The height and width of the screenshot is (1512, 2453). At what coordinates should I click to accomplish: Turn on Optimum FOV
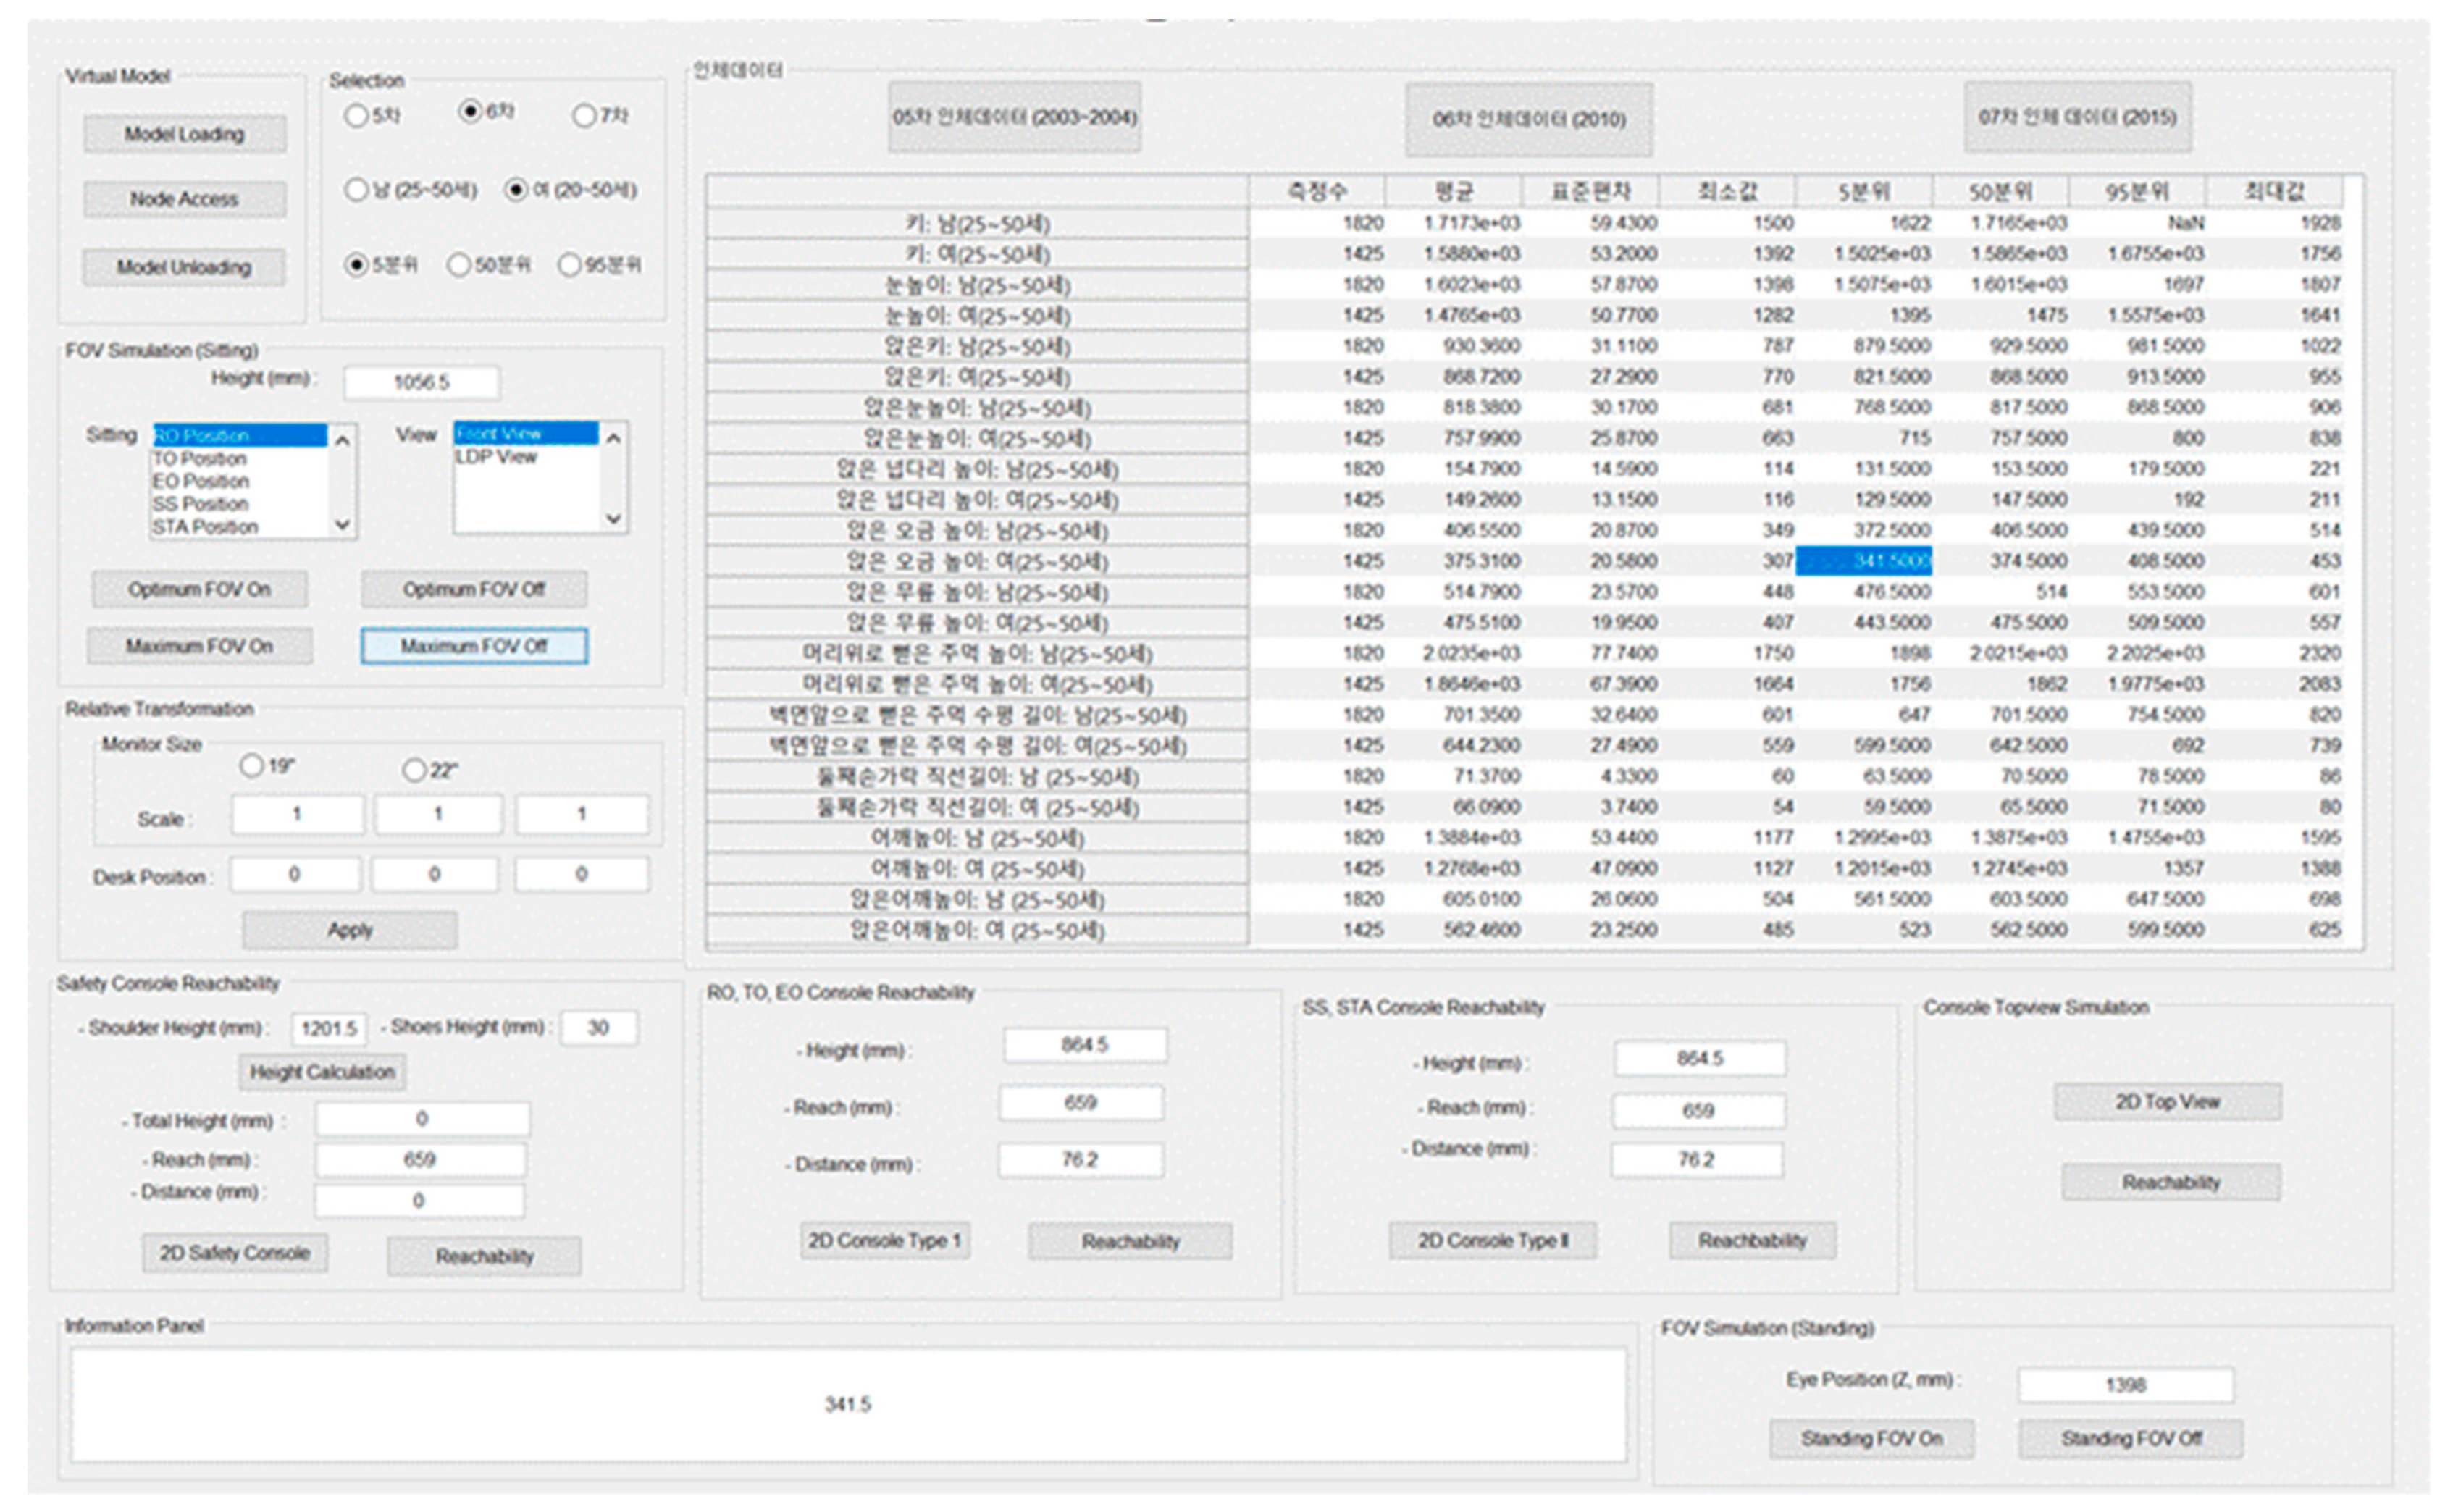click(199, 589)
